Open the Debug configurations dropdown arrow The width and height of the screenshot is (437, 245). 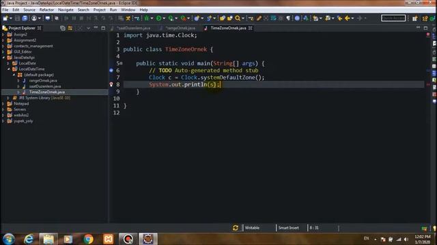[152, 18]
